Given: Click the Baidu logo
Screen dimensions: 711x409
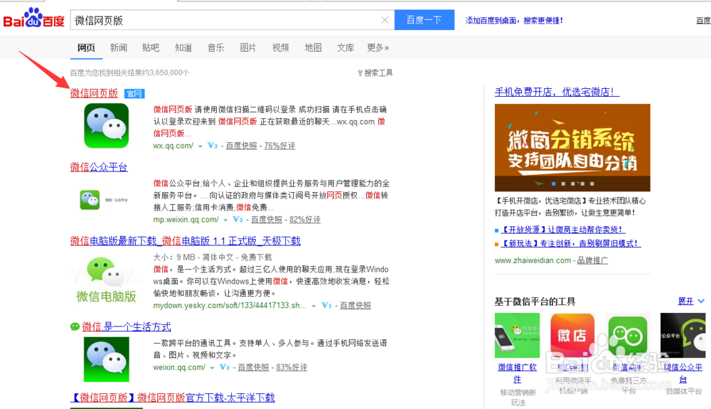Looking at the screenshot, I should 34,18.
